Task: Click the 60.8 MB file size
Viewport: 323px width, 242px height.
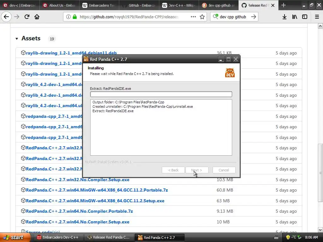Action: pyautogui.click(x=225, y=190)
